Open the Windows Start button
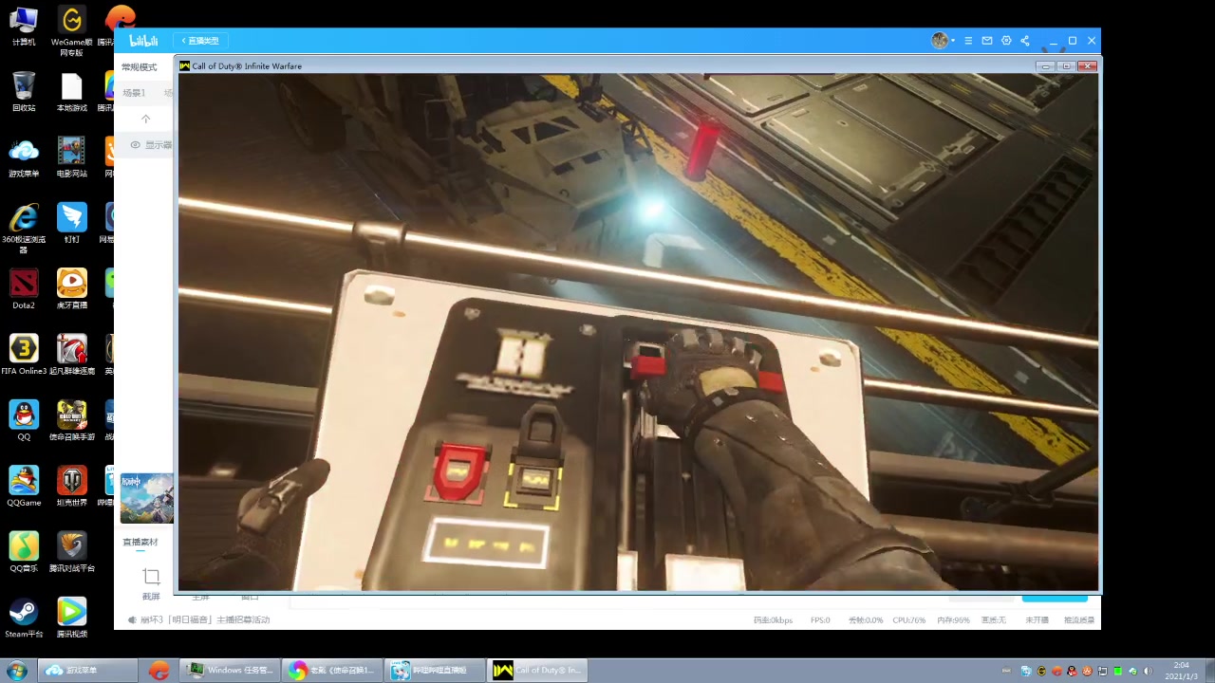 [x=16, y=670]
